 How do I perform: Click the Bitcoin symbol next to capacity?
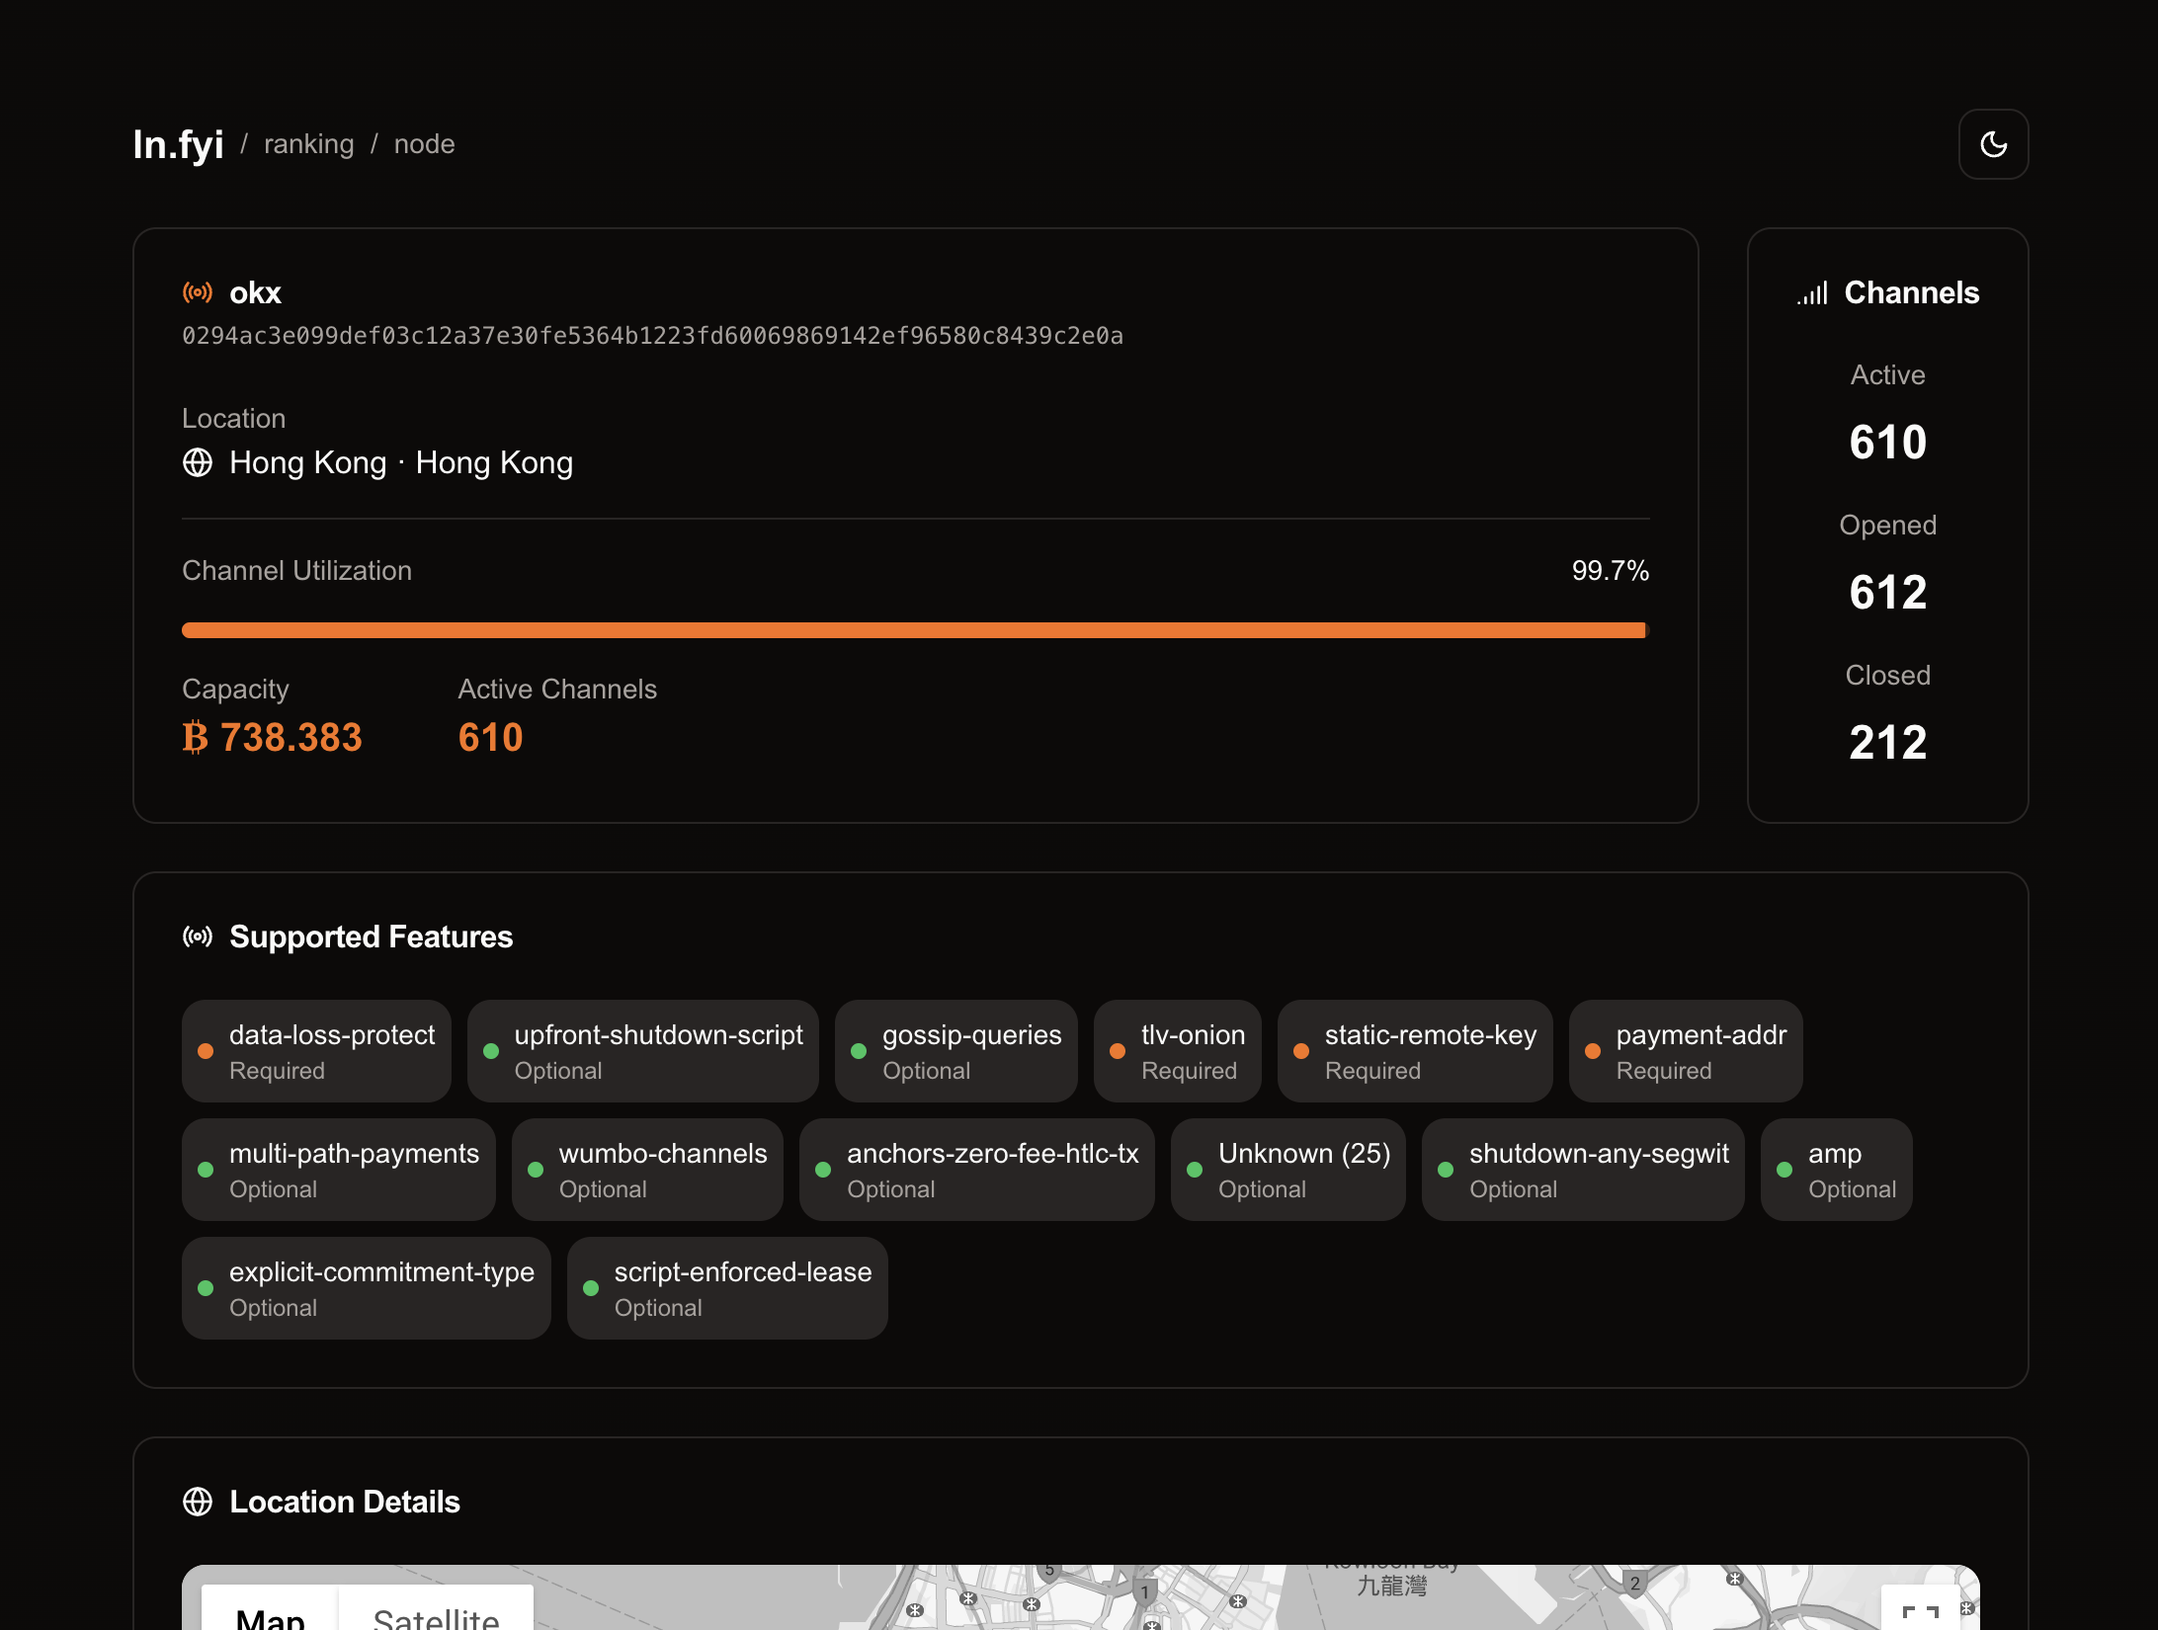[x=196, y=738]
